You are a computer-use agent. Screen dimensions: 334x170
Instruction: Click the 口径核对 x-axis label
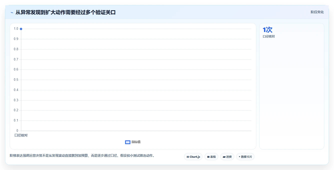[21, 135]
